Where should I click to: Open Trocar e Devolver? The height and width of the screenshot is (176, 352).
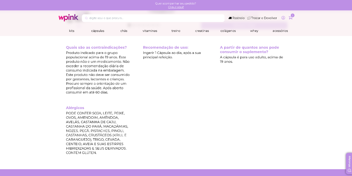click(x=262, y=18)
